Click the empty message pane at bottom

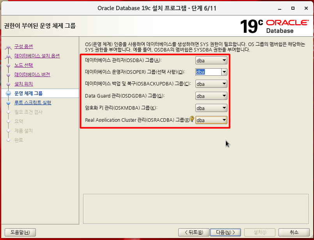196,209
